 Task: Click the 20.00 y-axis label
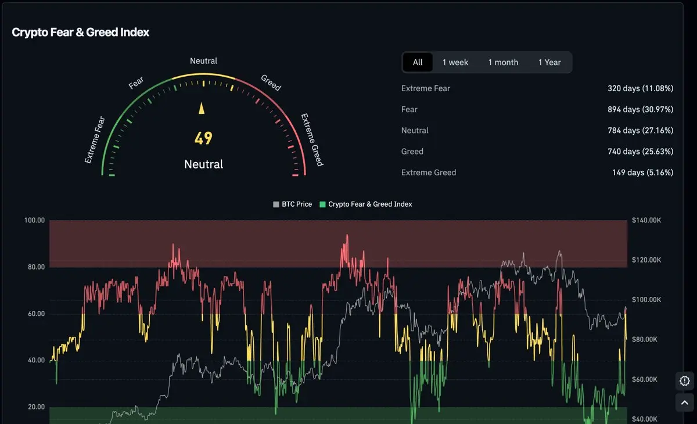tap(35, 407)
